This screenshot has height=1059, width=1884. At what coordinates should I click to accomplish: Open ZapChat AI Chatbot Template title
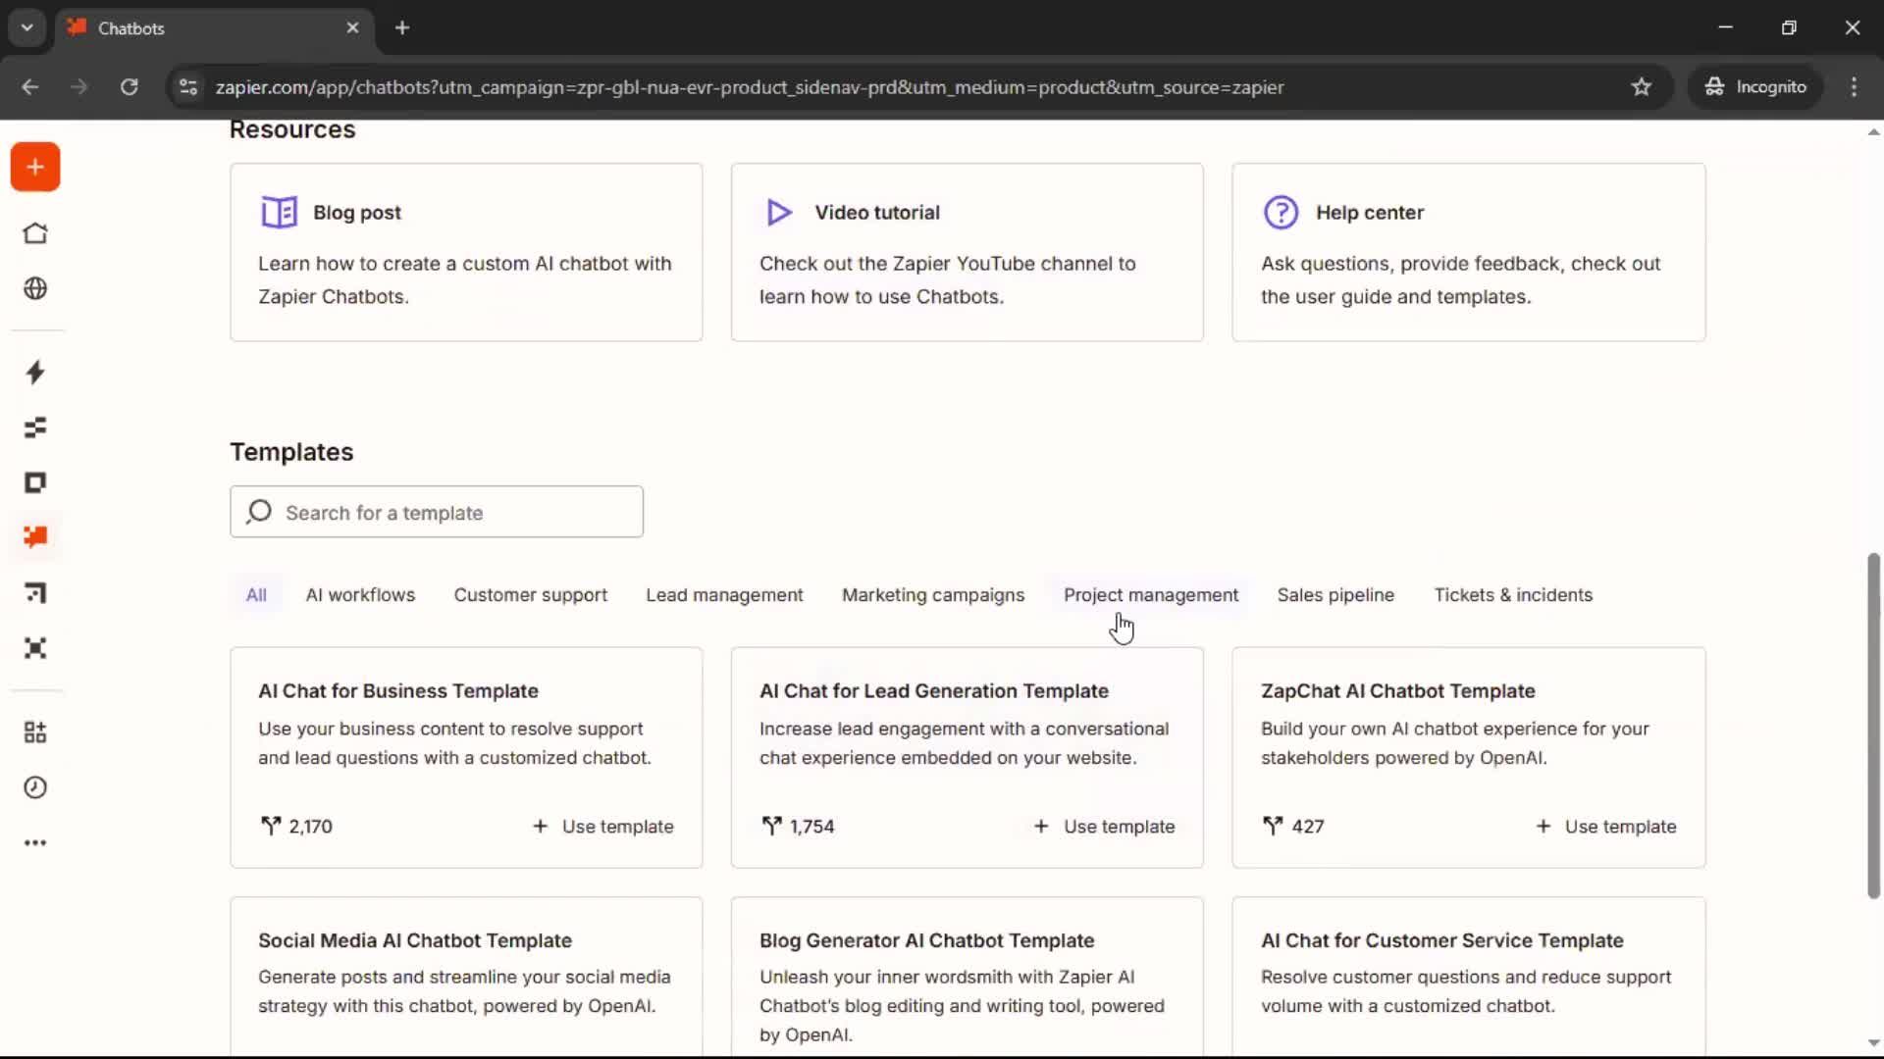(x=1398, y=691)
